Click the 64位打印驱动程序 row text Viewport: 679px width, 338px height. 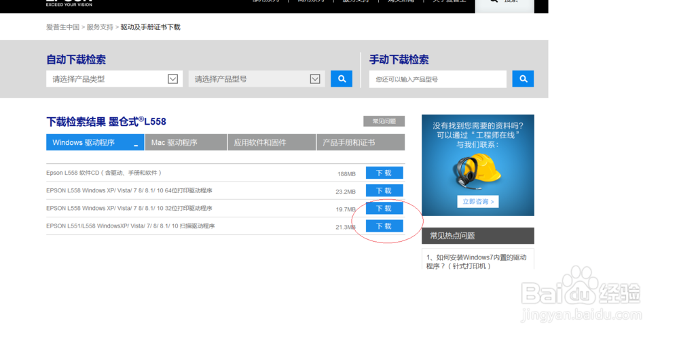point(129,190)
